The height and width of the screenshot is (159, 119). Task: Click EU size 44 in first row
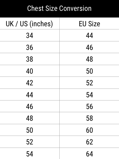click(x=89, y=35)
